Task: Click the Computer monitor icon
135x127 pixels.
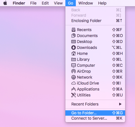Action: pos(74,65)
